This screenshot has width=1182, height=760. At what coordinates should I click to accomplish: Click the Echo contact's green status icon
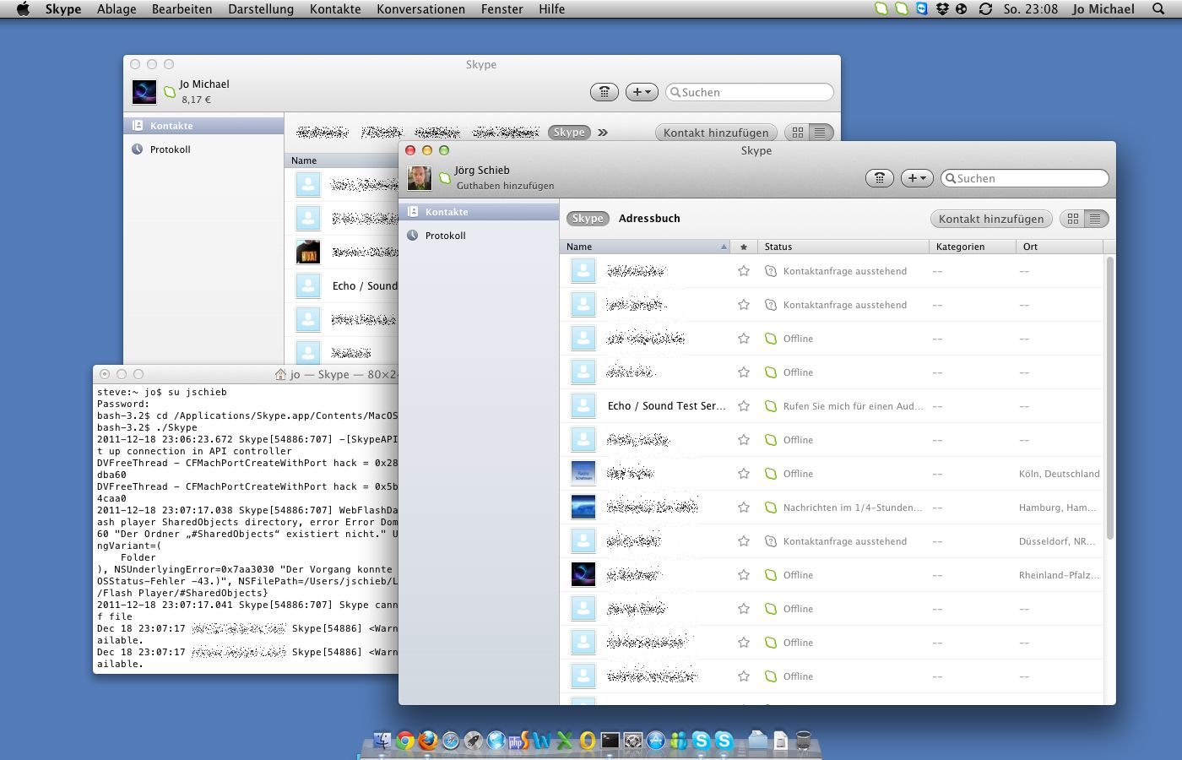[x=770, y=406]
